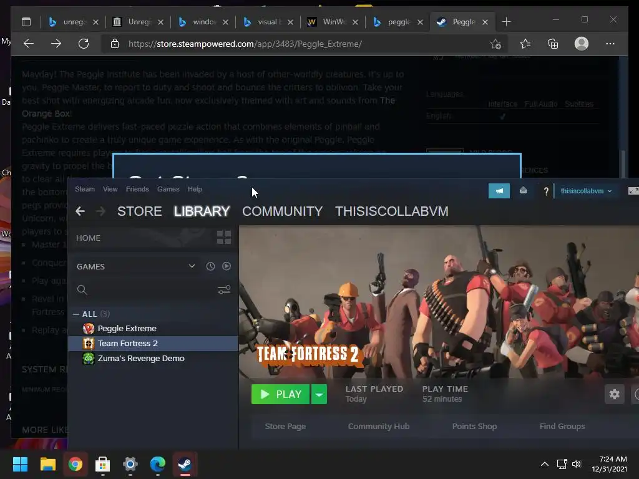Open new tab in Edge
The image size is (639, 479).
(x=506, y=22)
